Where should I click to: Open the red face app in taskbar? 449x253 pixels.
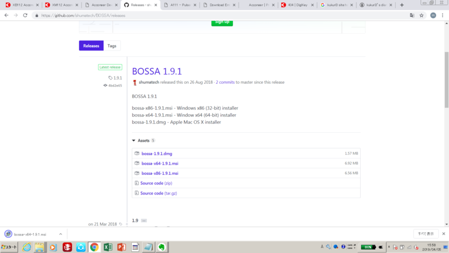coord(67,247)
